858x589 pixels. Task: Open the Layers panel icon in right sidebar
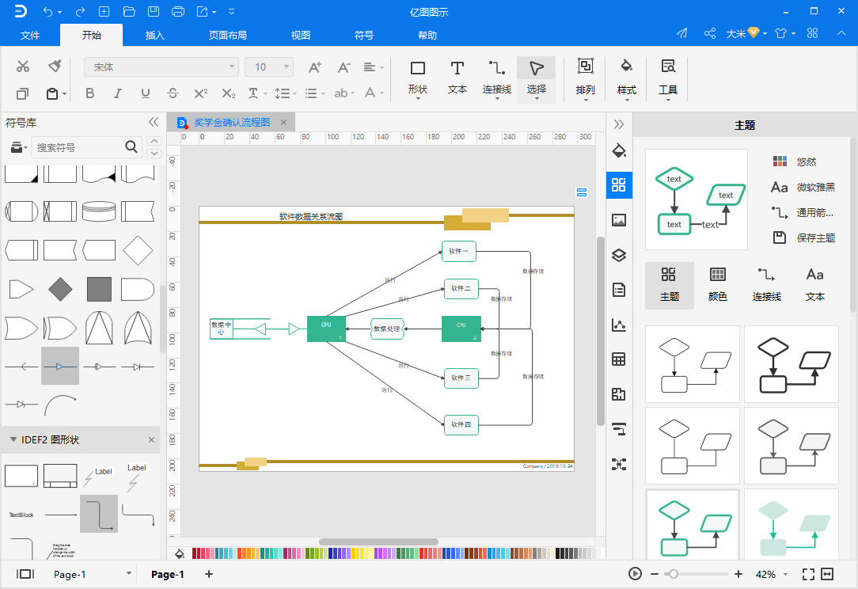(x=619, y=255)
